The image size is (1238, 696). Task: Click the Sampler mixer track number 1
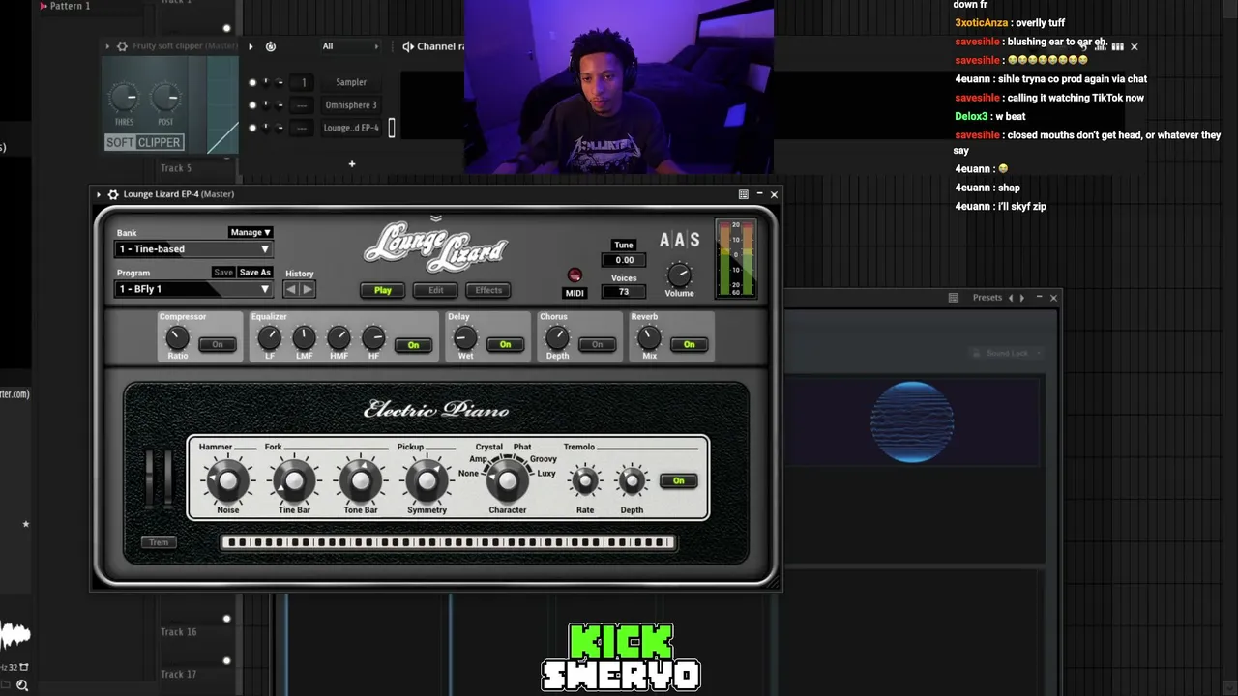[x=303, y=82]
